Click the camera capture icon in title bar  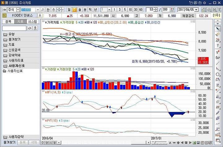200,3
